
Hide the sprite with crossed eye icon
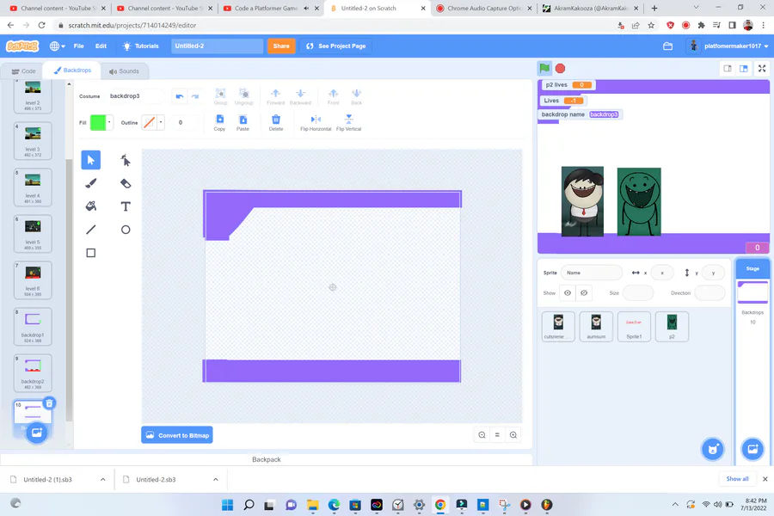[584, 292]
